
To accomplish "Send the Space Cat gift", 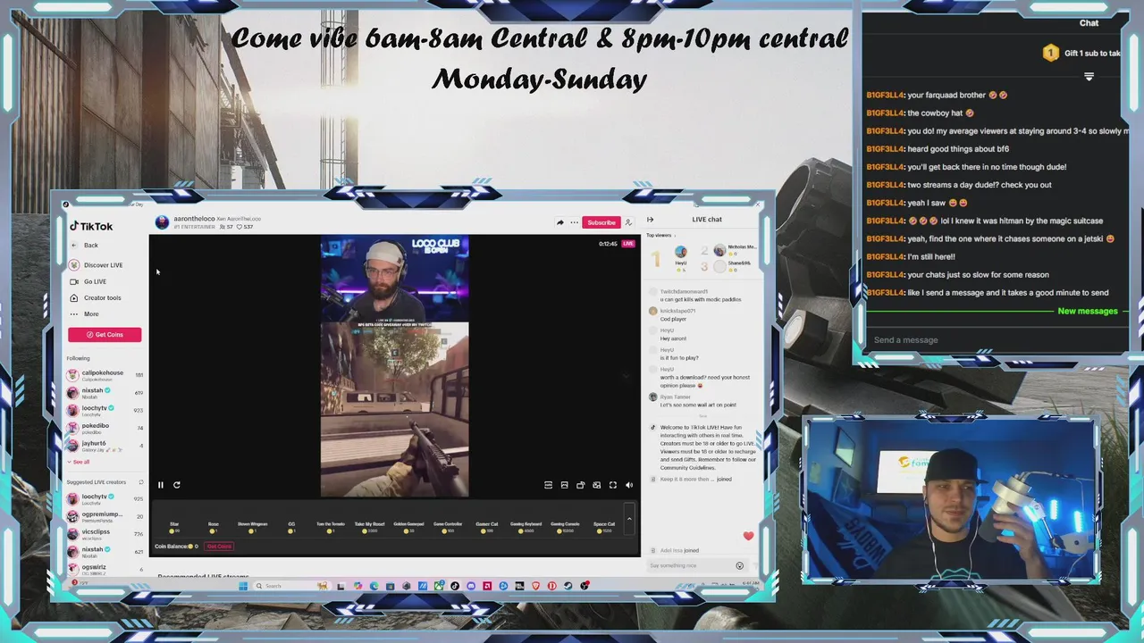I will coord(604,528).
